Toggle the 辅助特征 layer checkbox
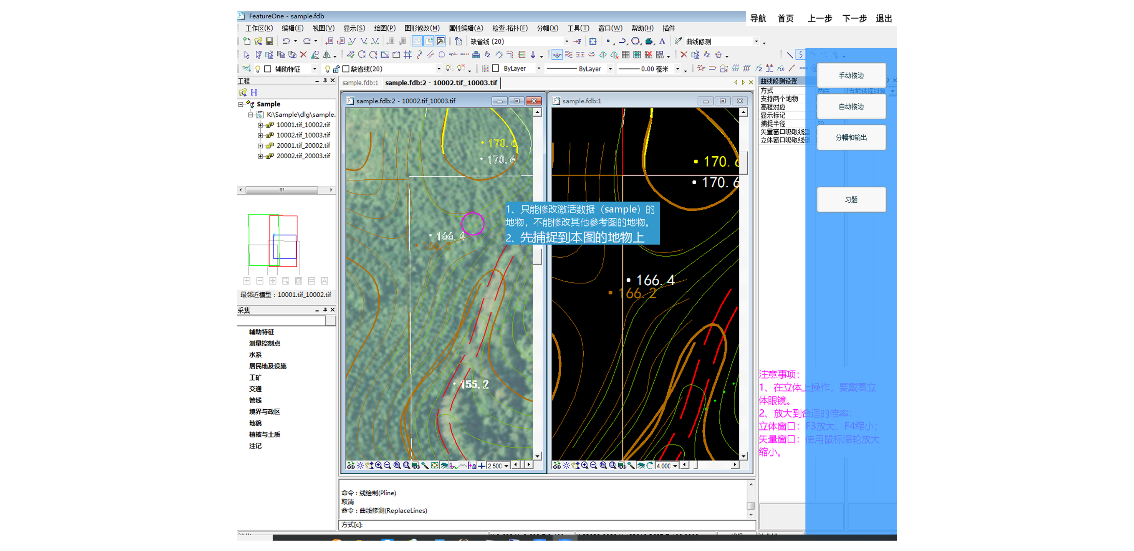Screen dimensions: 1134x551 [x=268, y=69]
